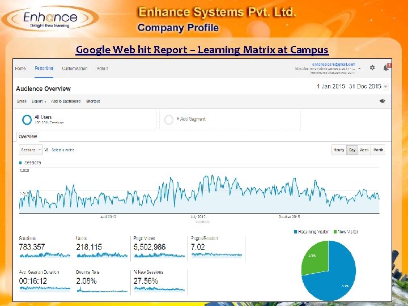Click the Sessions value 783,357
The height and width of the screenshot is (306, 408).
coord(32,247)
